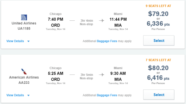Click the 9:30 AM arrival time

tap(118, 73)
